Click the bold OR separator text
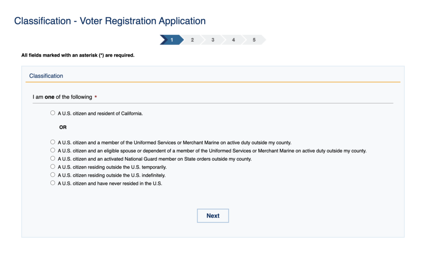426x259 pixels. [63, 127]
